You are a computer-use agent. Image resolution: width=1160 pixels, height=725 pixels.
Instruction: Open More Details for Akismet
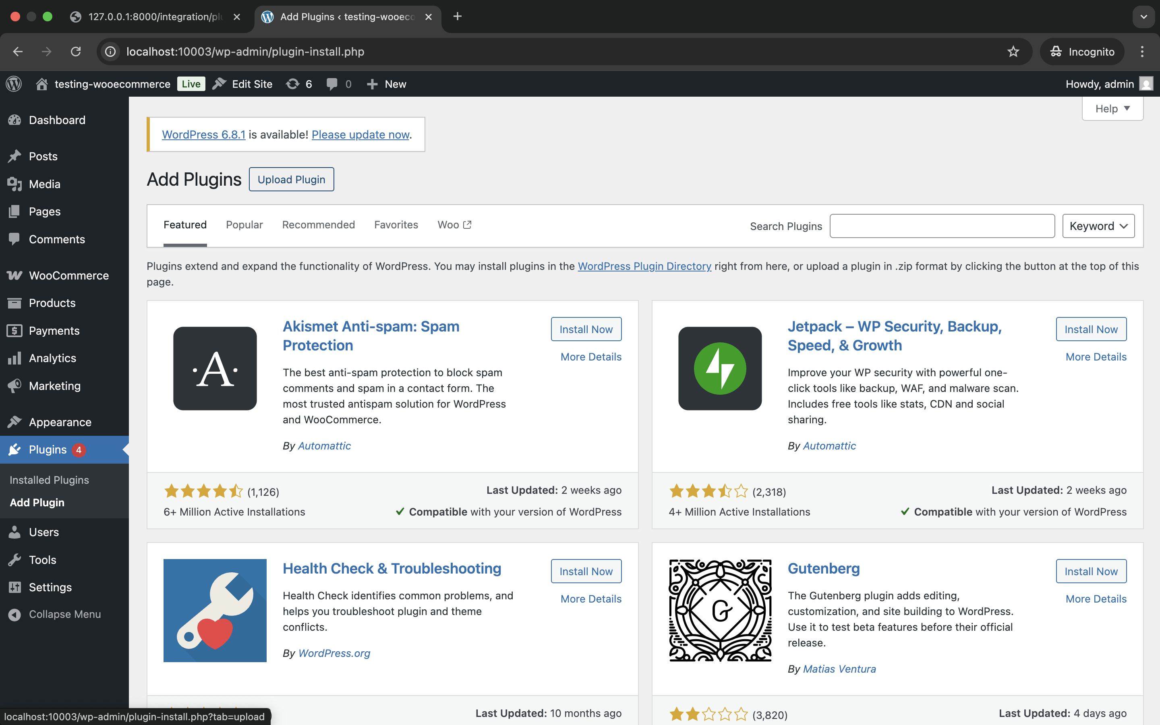590,357
